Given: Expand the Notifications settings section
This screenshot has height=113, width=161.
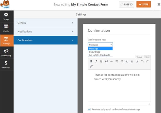Looking at the screenshot, I should tap(46, 31).
